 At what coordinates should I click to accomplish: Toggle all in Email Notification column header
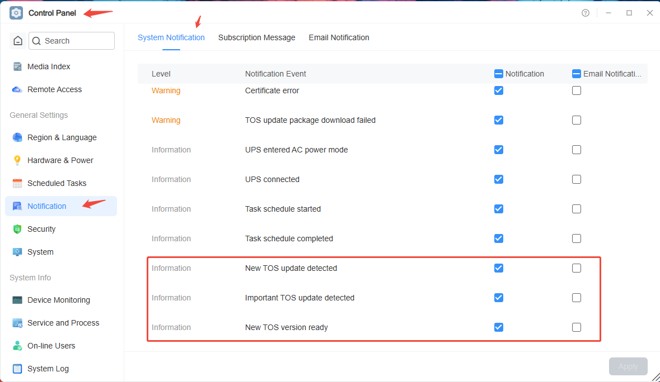[x=576, y=74]
